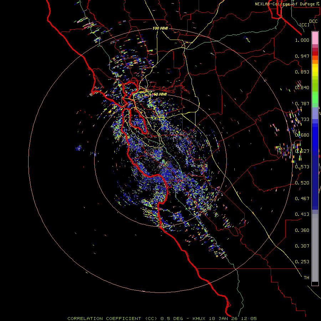Screen dimensions: 321x321
Task: Click the 0.680 scale value
Action: tap(302, 135)
